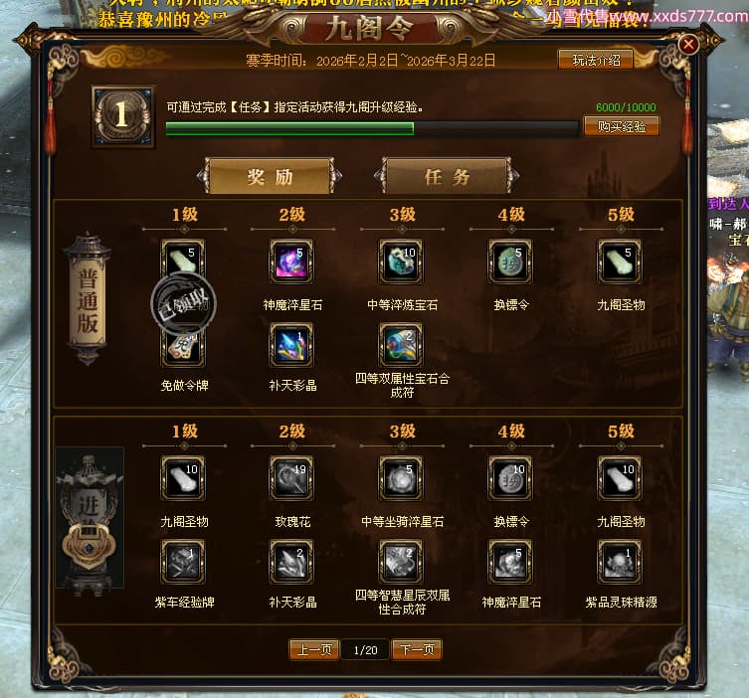Go to previous page with 上一页
The height and width of the screenshot is (698, 749).
point(314,650)
